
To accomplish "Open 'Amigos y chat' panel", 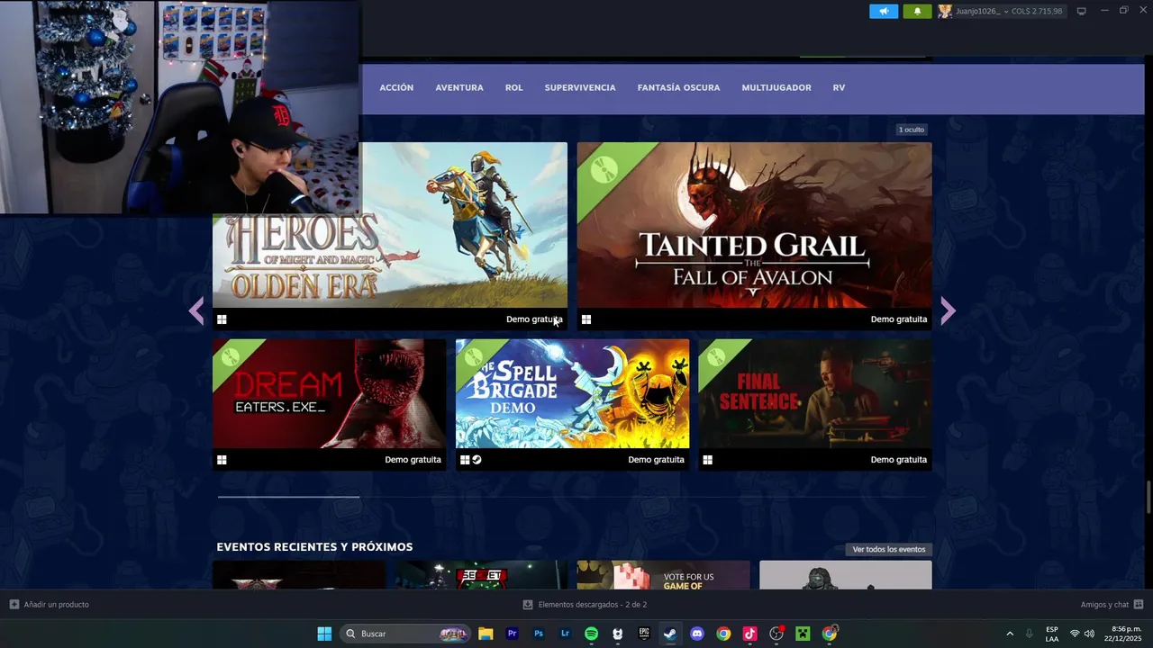I will [1112, 605].
